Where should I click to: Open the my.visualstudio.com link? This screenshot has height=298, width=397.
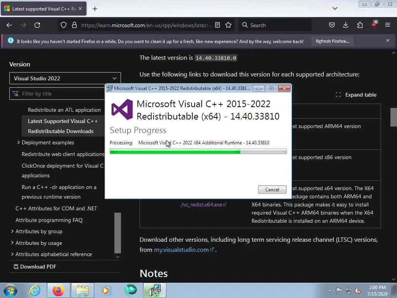(184, 249)
